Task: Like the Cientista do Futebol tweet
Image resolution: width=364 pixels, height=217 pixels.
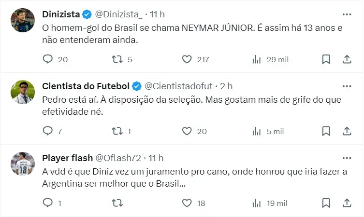Action: click(188, 131)
